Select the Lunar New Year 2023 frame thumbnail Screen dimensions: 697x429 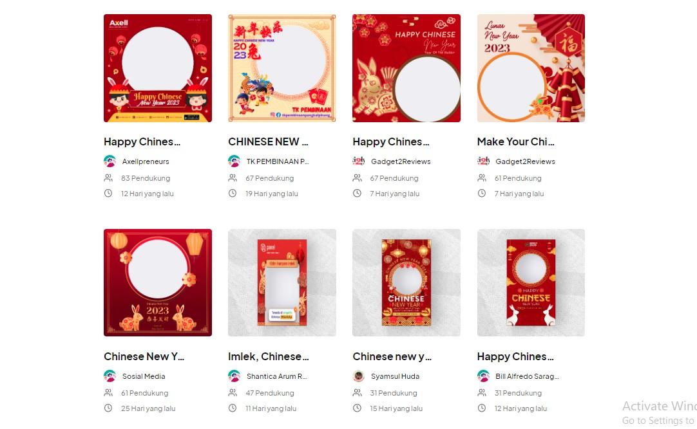[x=531, y=68]
